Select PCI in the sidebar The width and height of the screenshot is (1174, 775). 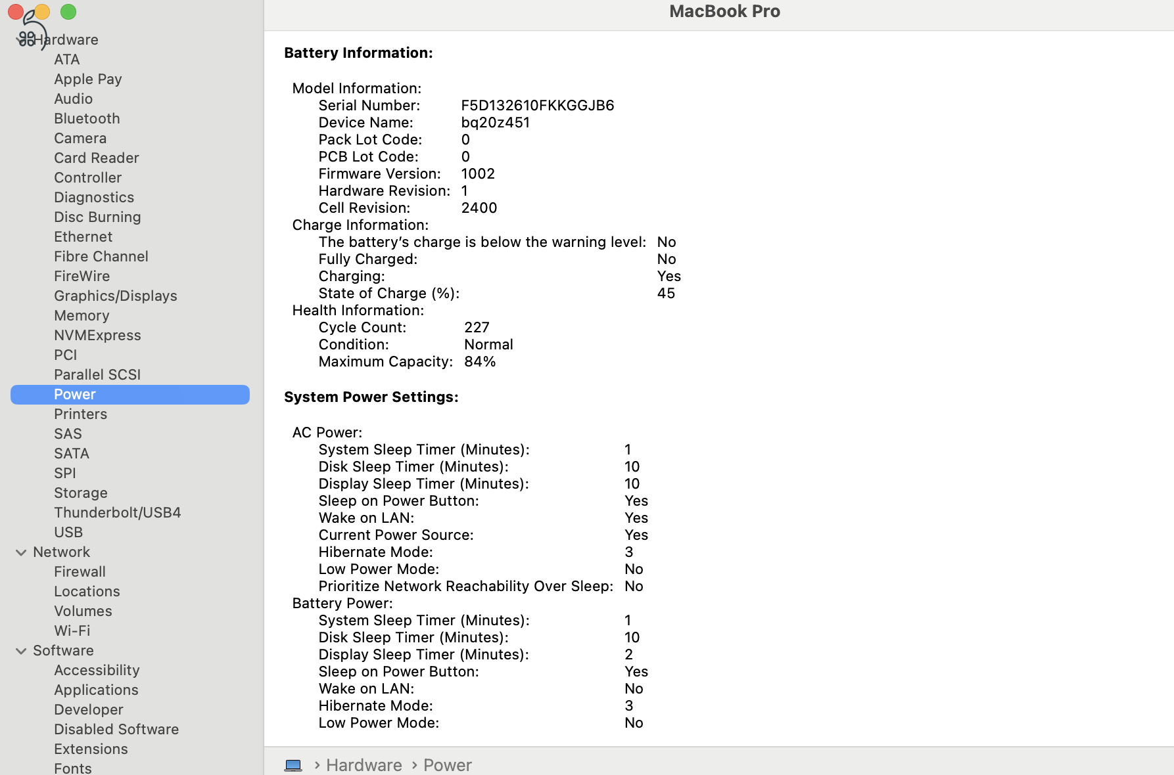tap(66, 355)
